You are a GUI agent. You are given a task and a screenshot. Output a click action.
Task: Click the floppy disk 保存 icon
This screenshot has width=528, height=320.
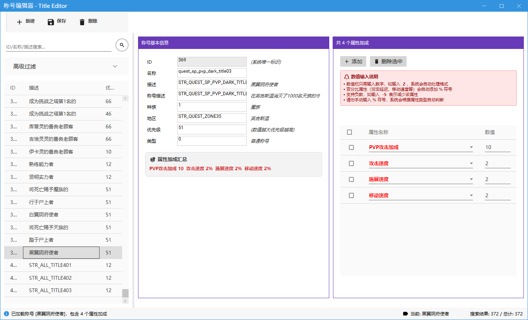[51, 22]
